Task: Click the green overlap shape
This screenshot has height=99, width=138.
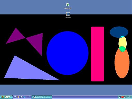Action: (x=123, y=49)
